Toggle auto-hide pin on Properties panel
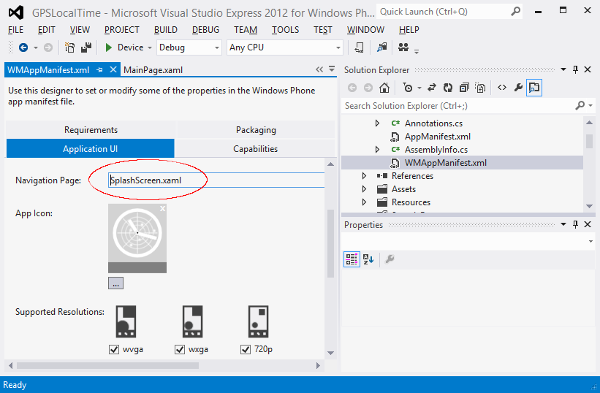This screenshot has width=600, height=393. 575,224
